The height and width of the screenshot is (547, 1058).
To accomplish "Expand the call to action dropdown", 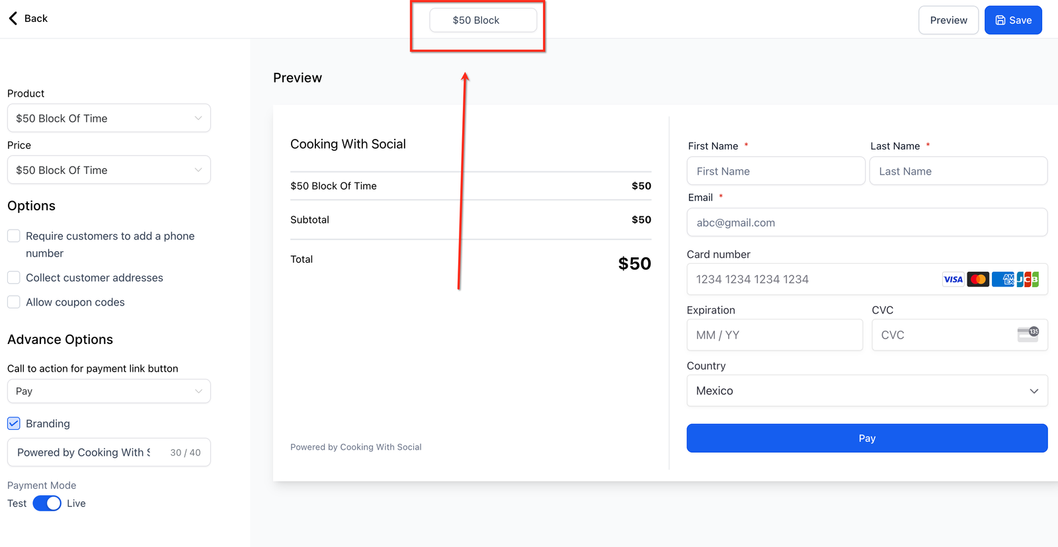I will pyautogui.click(x=109, y=391).
